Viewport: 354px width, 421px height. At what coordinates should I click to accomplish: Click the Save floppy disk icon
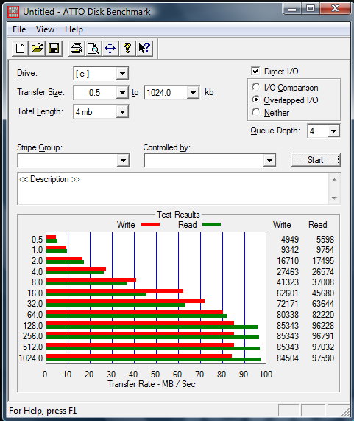click(54, 49)
